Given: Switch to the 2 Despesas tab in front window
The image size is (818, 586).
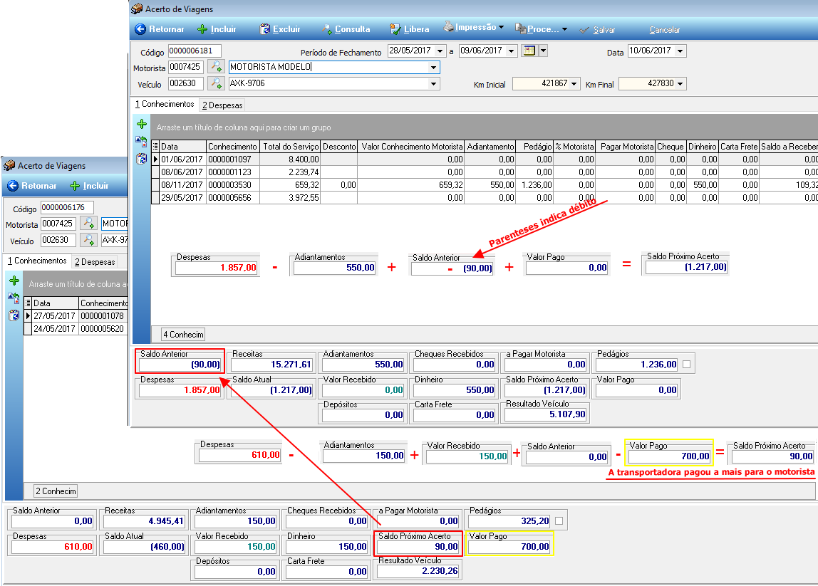Looking at the screenshot, I should 222,105.
